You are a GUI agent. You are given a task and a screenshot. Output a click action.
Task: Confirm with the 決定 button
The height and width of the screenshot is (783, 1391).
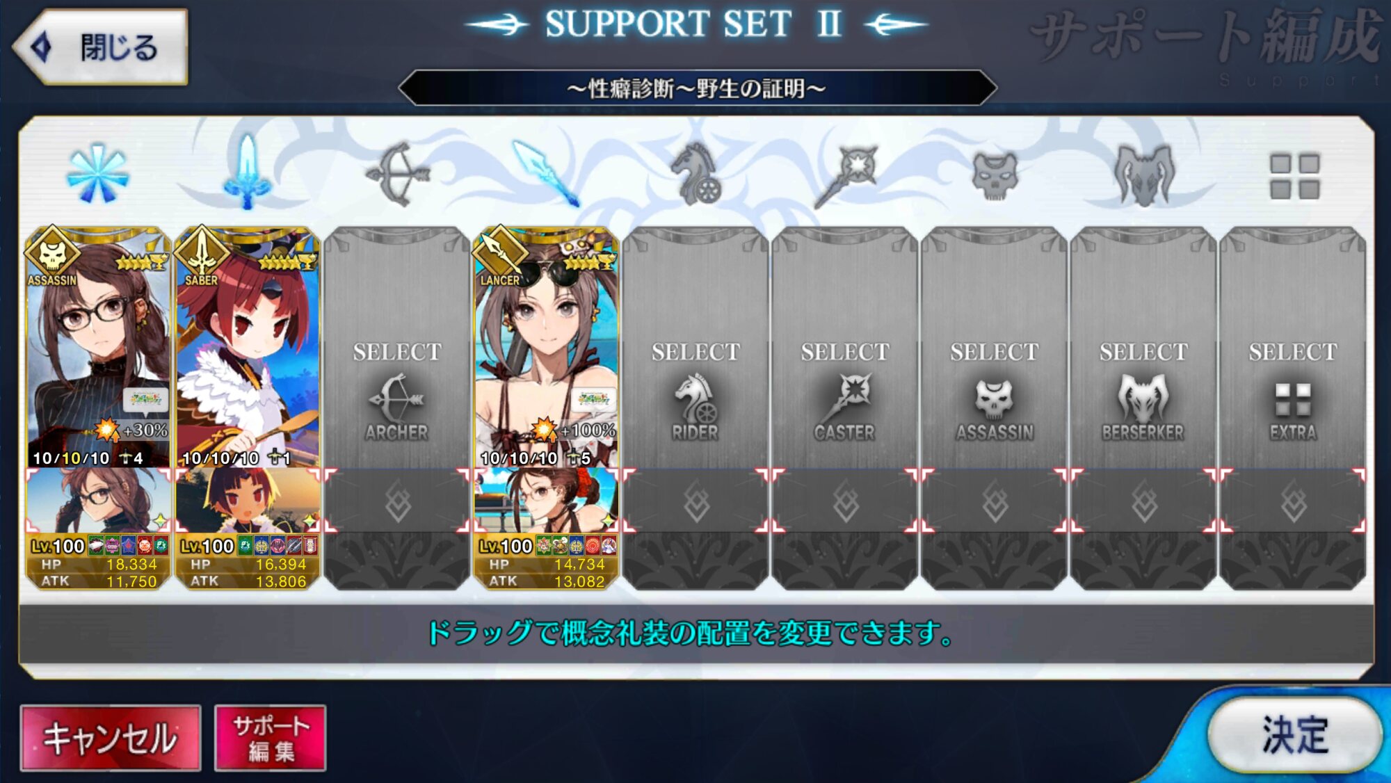[1294, 736]
